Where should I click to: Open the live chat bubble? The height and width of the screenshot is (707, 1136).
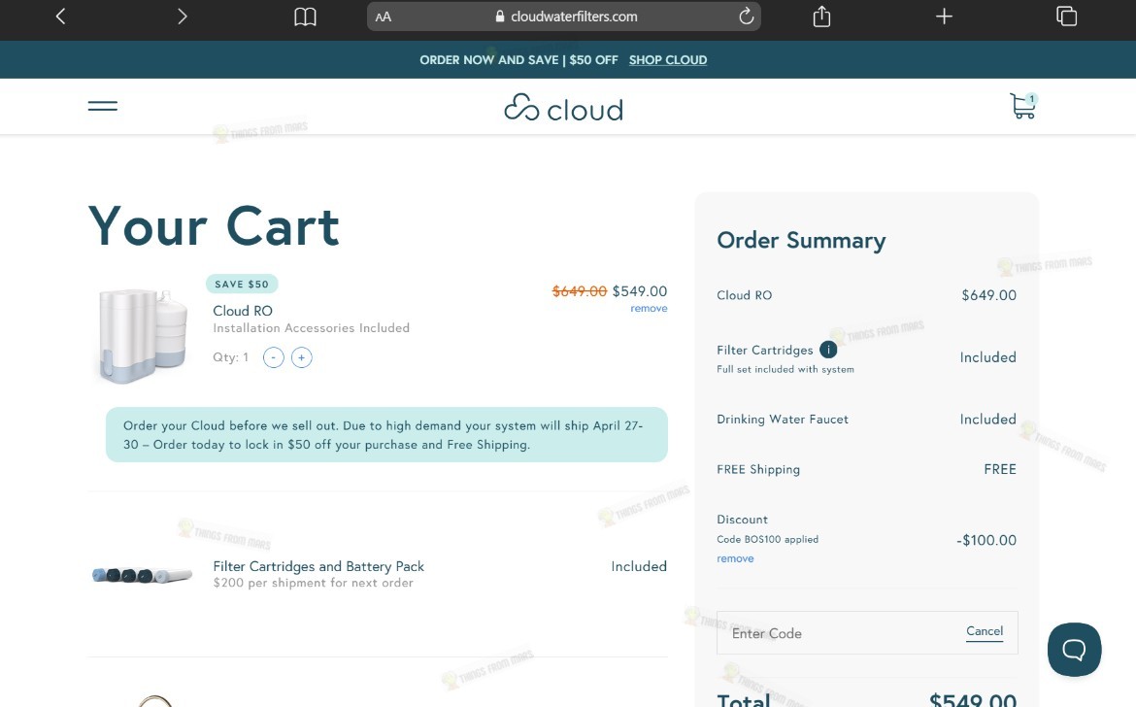(x=1074, y=649)
